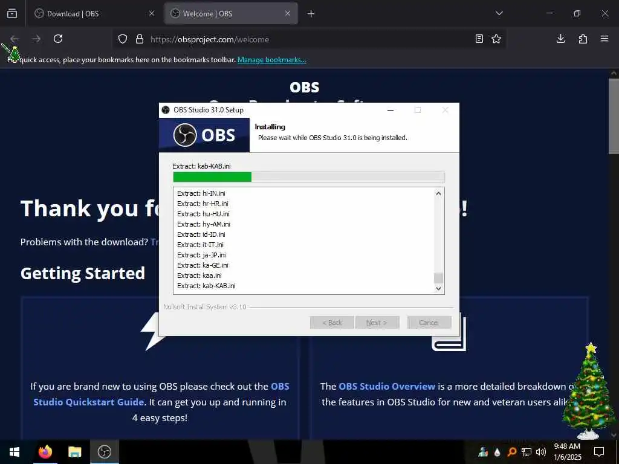Open the tracking protection shield icon
Viewport: 619px width, 464px height.
coord(123,39)
